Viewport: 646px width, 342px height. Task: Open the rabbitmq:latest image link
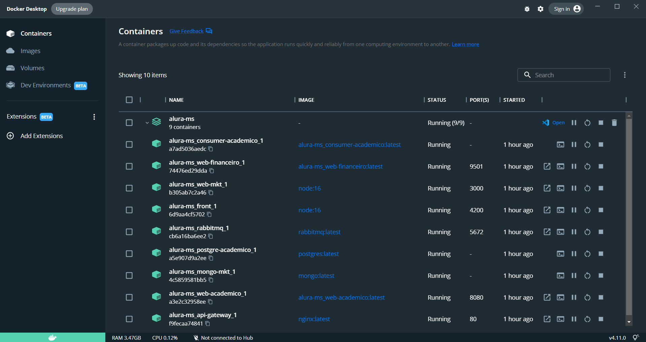pos(319,232)
